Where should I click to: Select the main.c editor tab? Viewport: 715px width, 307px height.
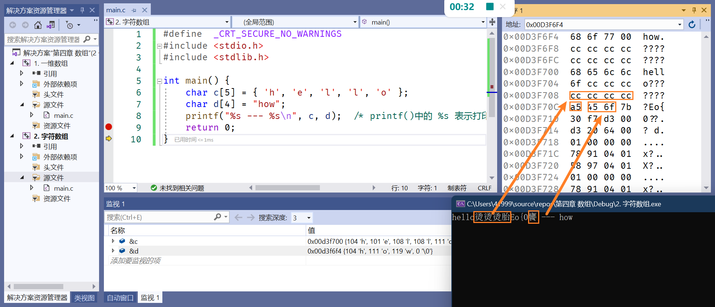point(116,10)
